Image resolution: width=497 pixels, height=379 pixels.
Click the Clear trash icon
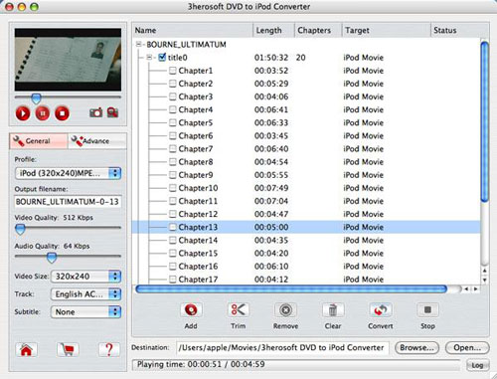click(x=333, y=310)
